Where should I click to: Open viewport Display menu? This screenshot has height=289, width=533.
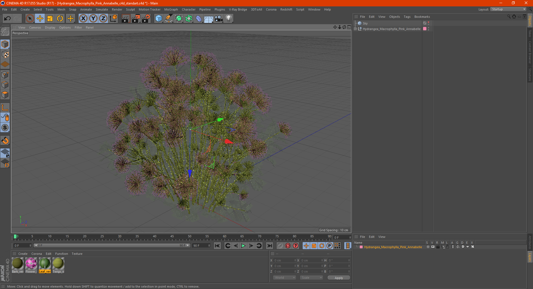coord(50,28)
